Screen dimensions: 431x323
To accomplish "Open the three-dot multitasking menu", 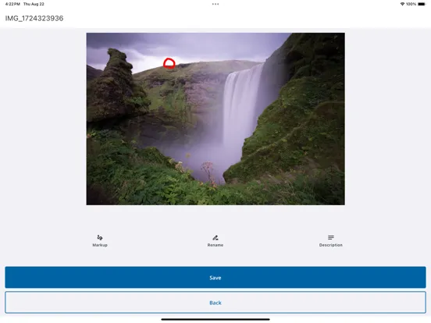I will click(215, 4).
